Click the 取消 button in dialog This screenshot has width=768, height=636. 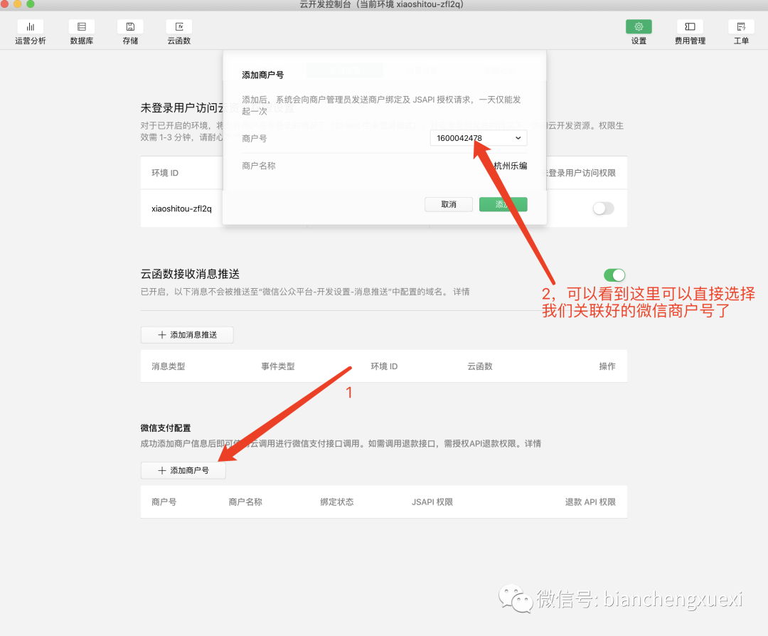(449, 204)
